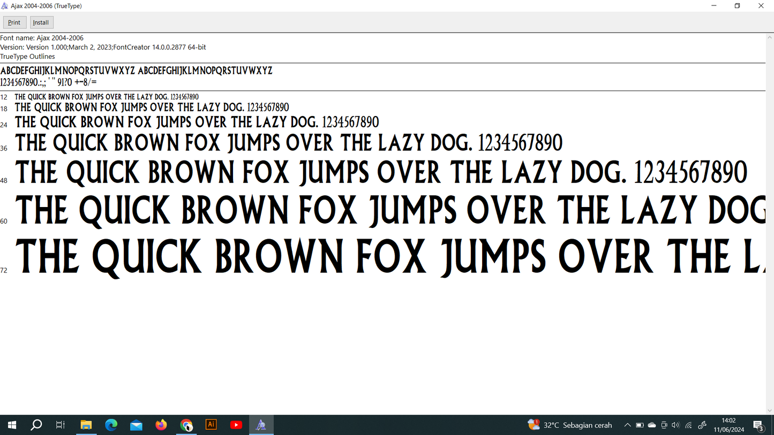Open Task View on the taskbar
Screen dimensions: 774x435
(x=61, y=425)
